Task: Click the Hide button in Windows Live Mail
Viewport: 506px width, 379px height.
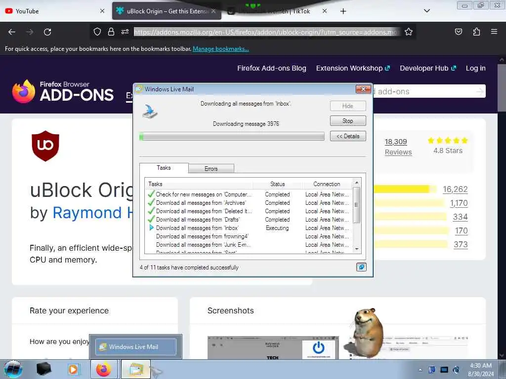Action: (347, 106)
